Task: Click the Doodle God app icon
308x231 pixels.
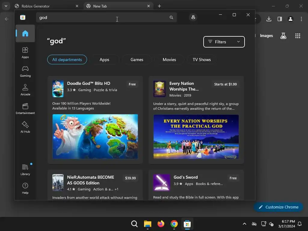Action: click(58, 89)
